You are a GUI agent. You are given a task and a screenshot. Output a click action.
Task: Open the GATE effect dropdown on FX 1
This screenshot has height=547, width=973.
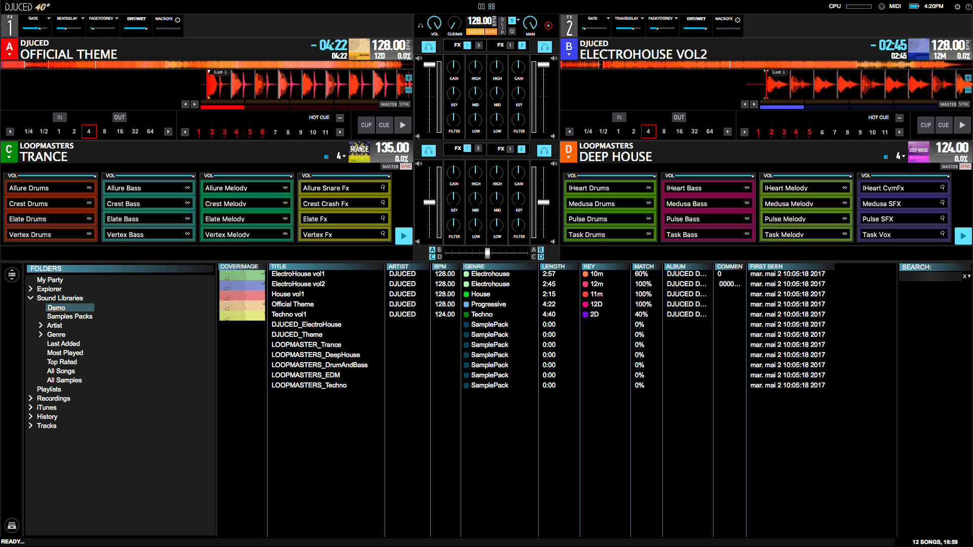48,18
